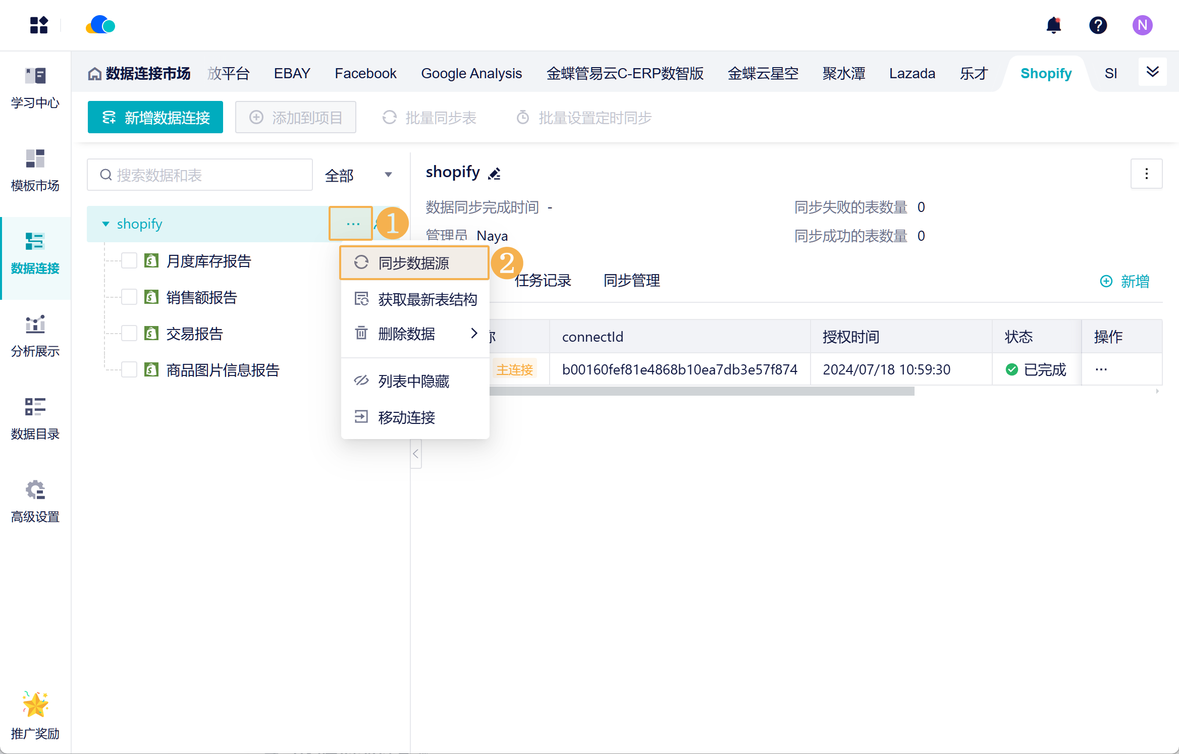Click the horizontal table scrollbar
This screenshot has height=754, width=1179.
coord(702,392)
